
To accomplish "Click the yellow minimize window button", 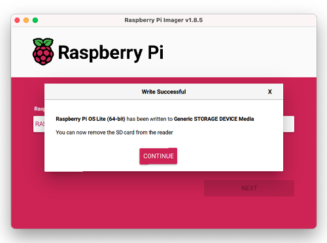I will 26,20.
